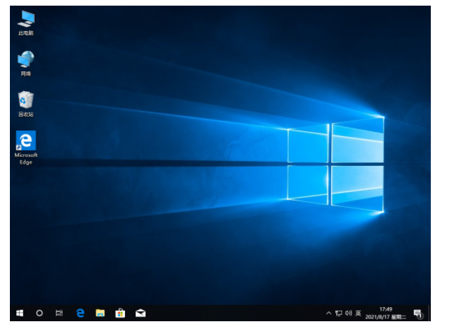Open File Explorer from the taskbar
Screen dimensions: 452x329
(100, 313)
